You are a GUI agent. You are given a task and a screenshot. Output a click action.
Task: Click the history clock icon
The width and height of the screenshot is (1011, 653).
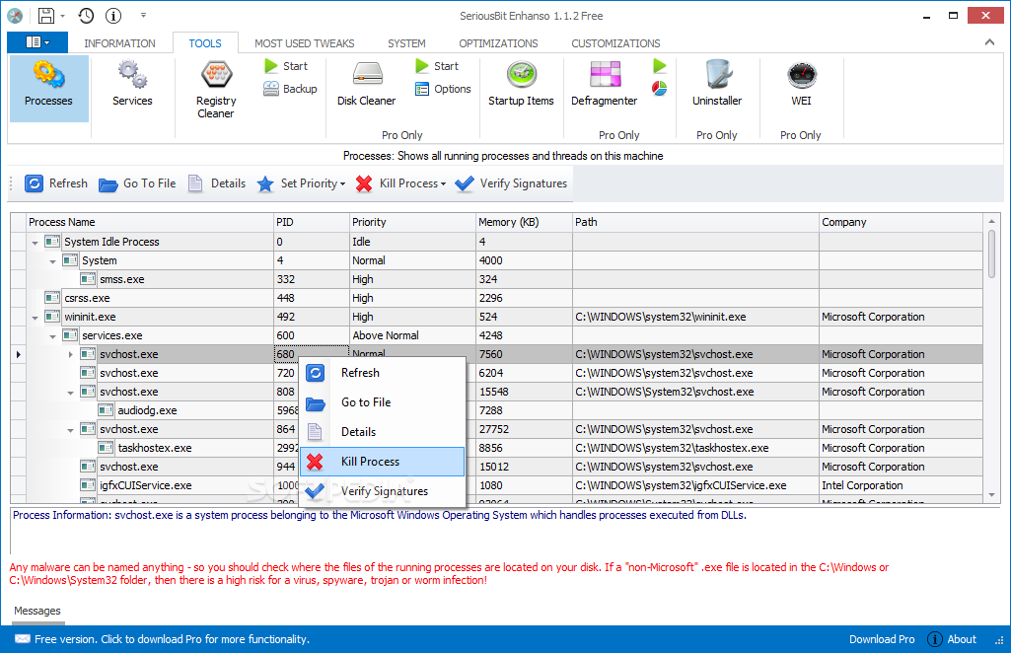coord(86,16)
